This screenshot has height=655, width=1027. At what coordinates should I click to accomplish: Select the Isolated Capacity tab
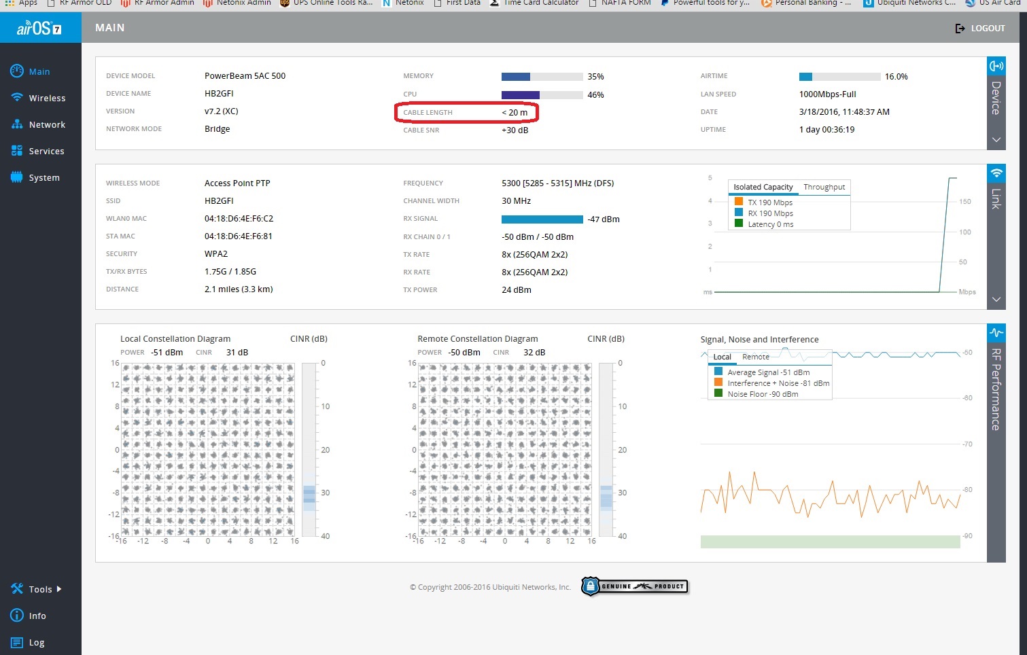click(x=763, y=187)
